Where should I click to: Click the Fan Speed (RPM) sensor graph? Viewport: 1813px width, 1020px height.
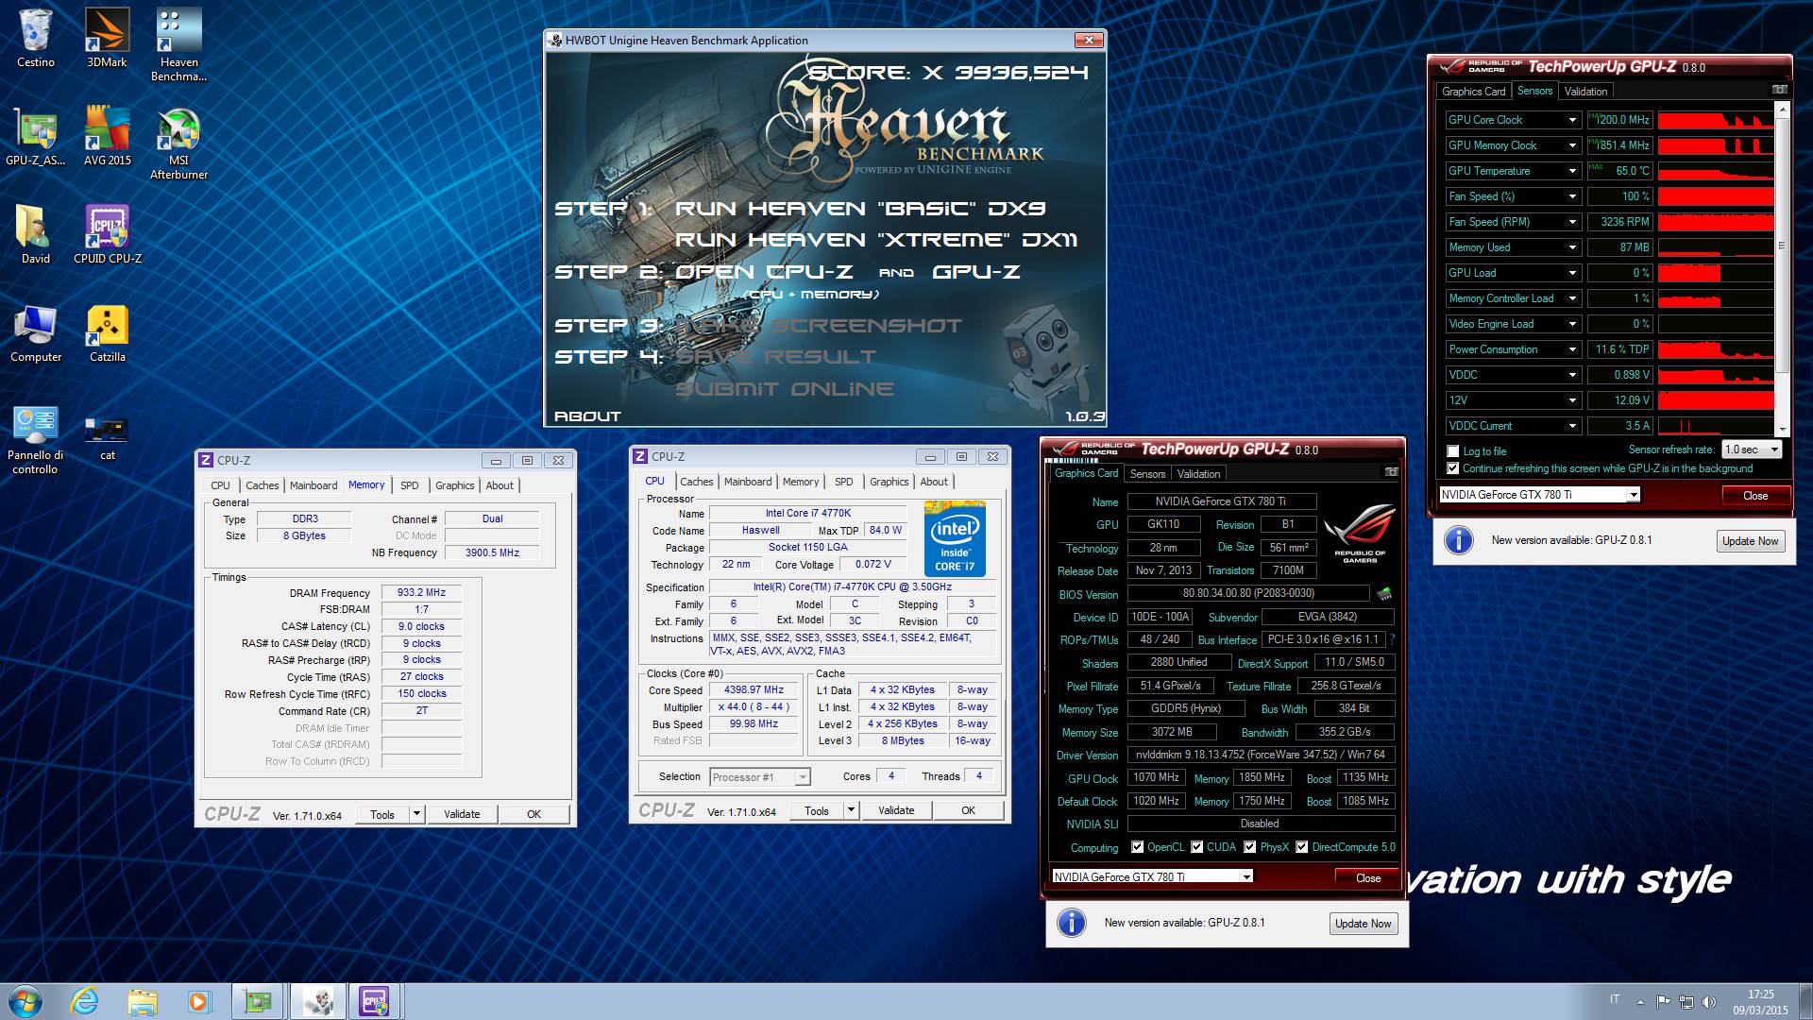1715,222
